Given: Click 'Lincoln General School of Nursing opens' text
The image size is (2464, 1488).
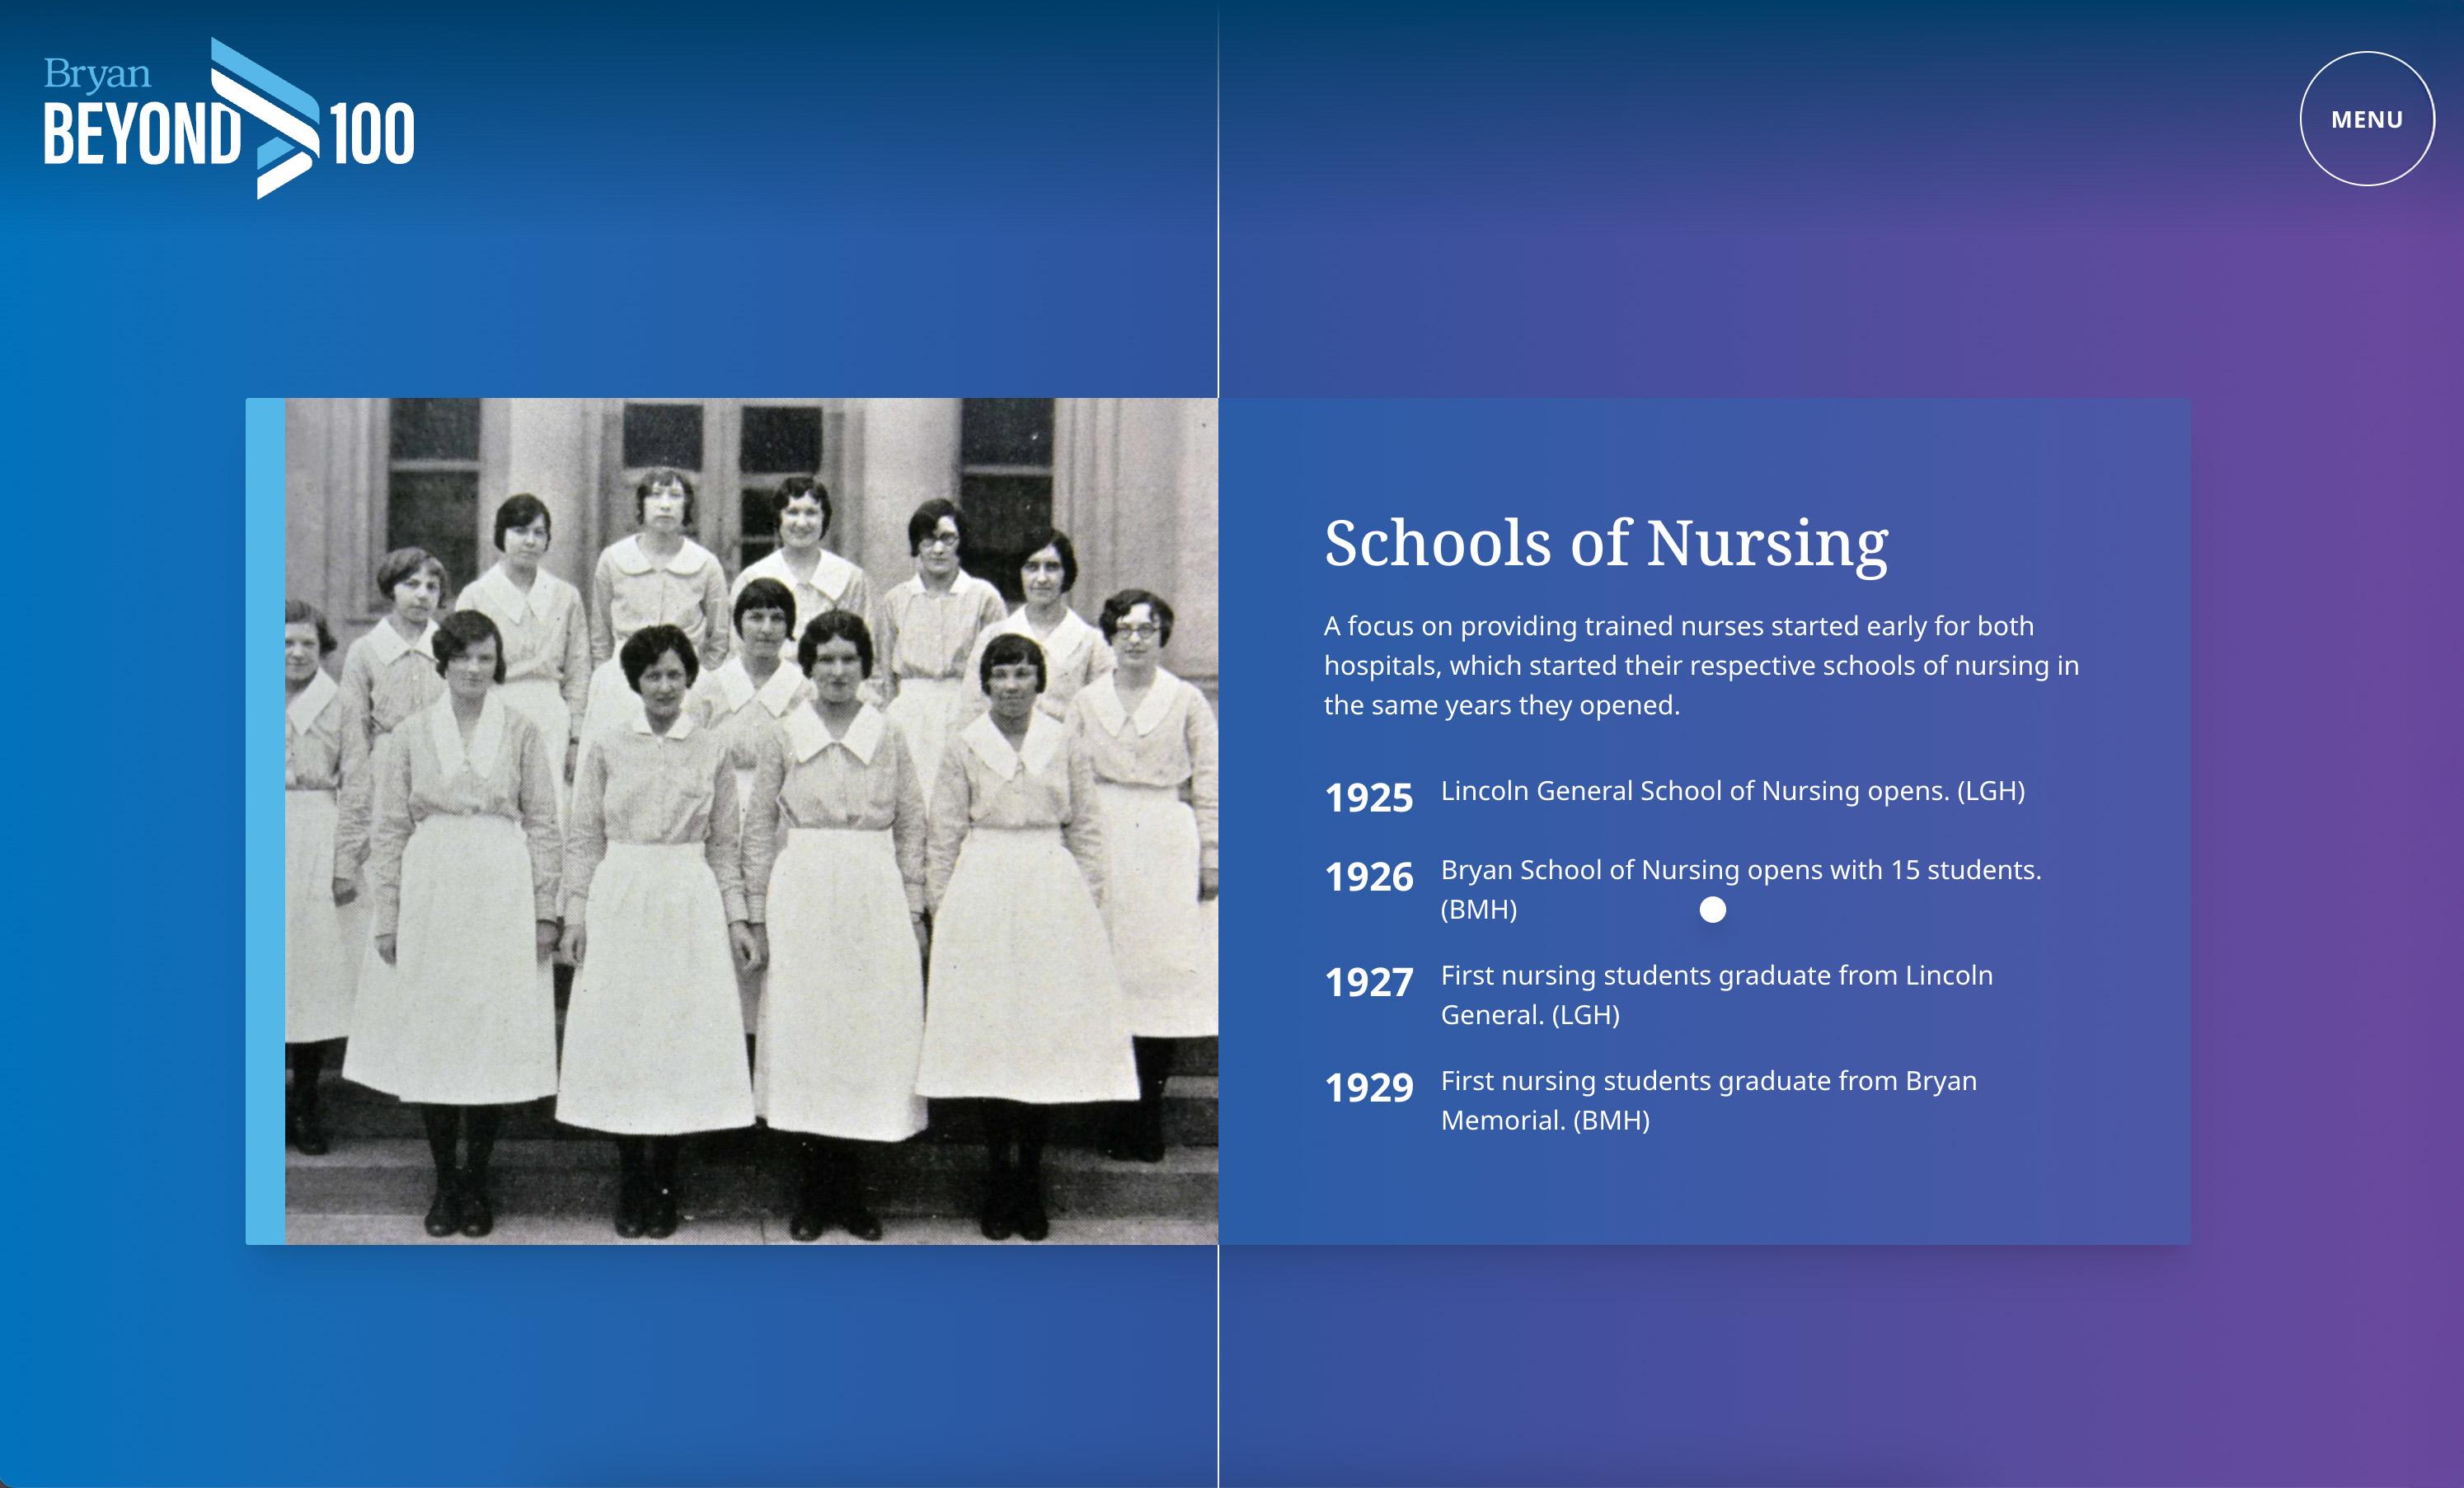Looking at the screenshot, I should coord(1733,790).
